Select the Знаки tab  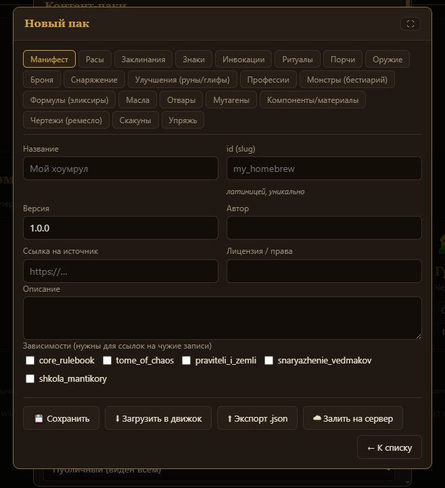point(193,59)
